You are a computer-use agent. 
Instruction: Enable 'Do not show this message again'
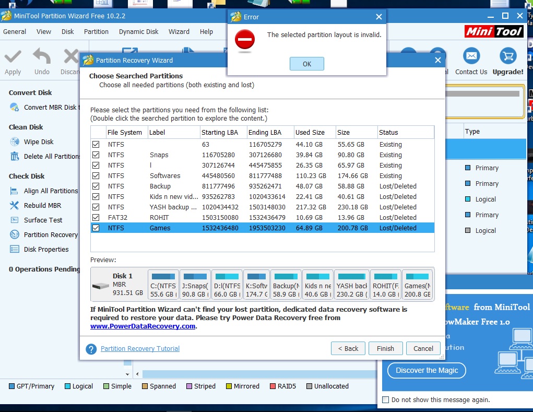(x=386, y=400)
